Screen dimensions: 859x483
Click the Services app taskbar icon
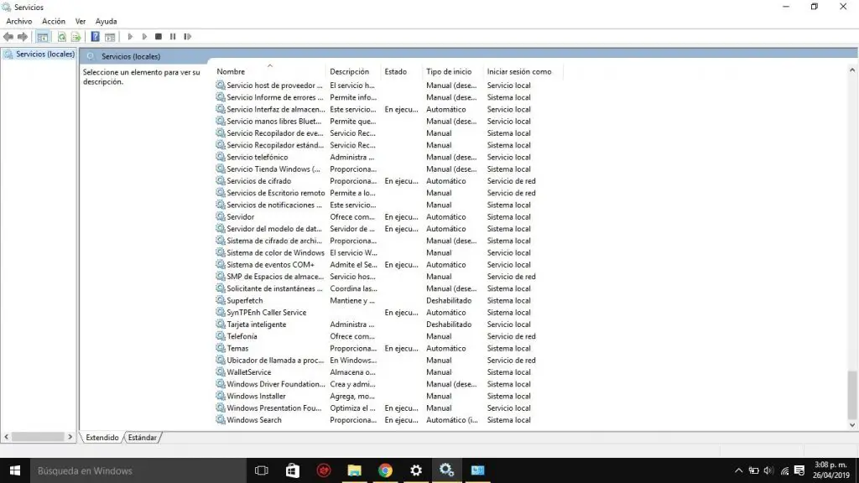coord(446,470)
